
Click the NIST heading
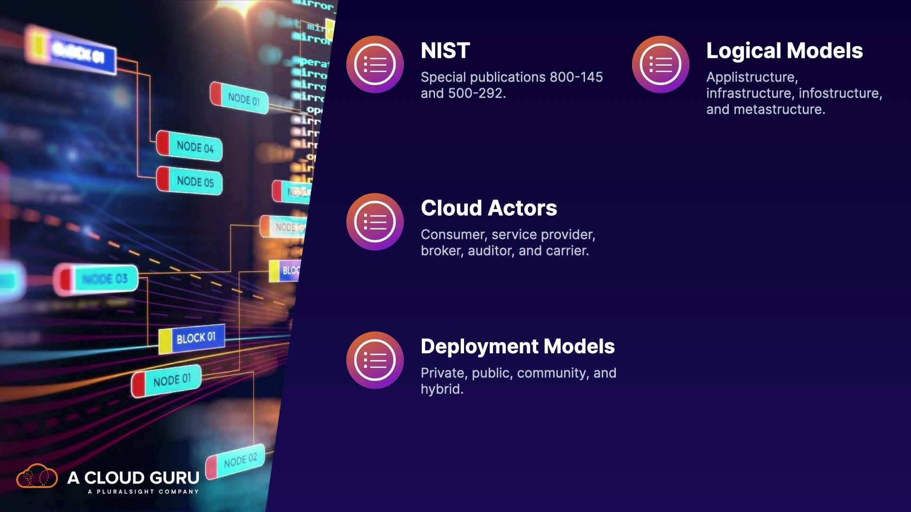click(445, 51)
